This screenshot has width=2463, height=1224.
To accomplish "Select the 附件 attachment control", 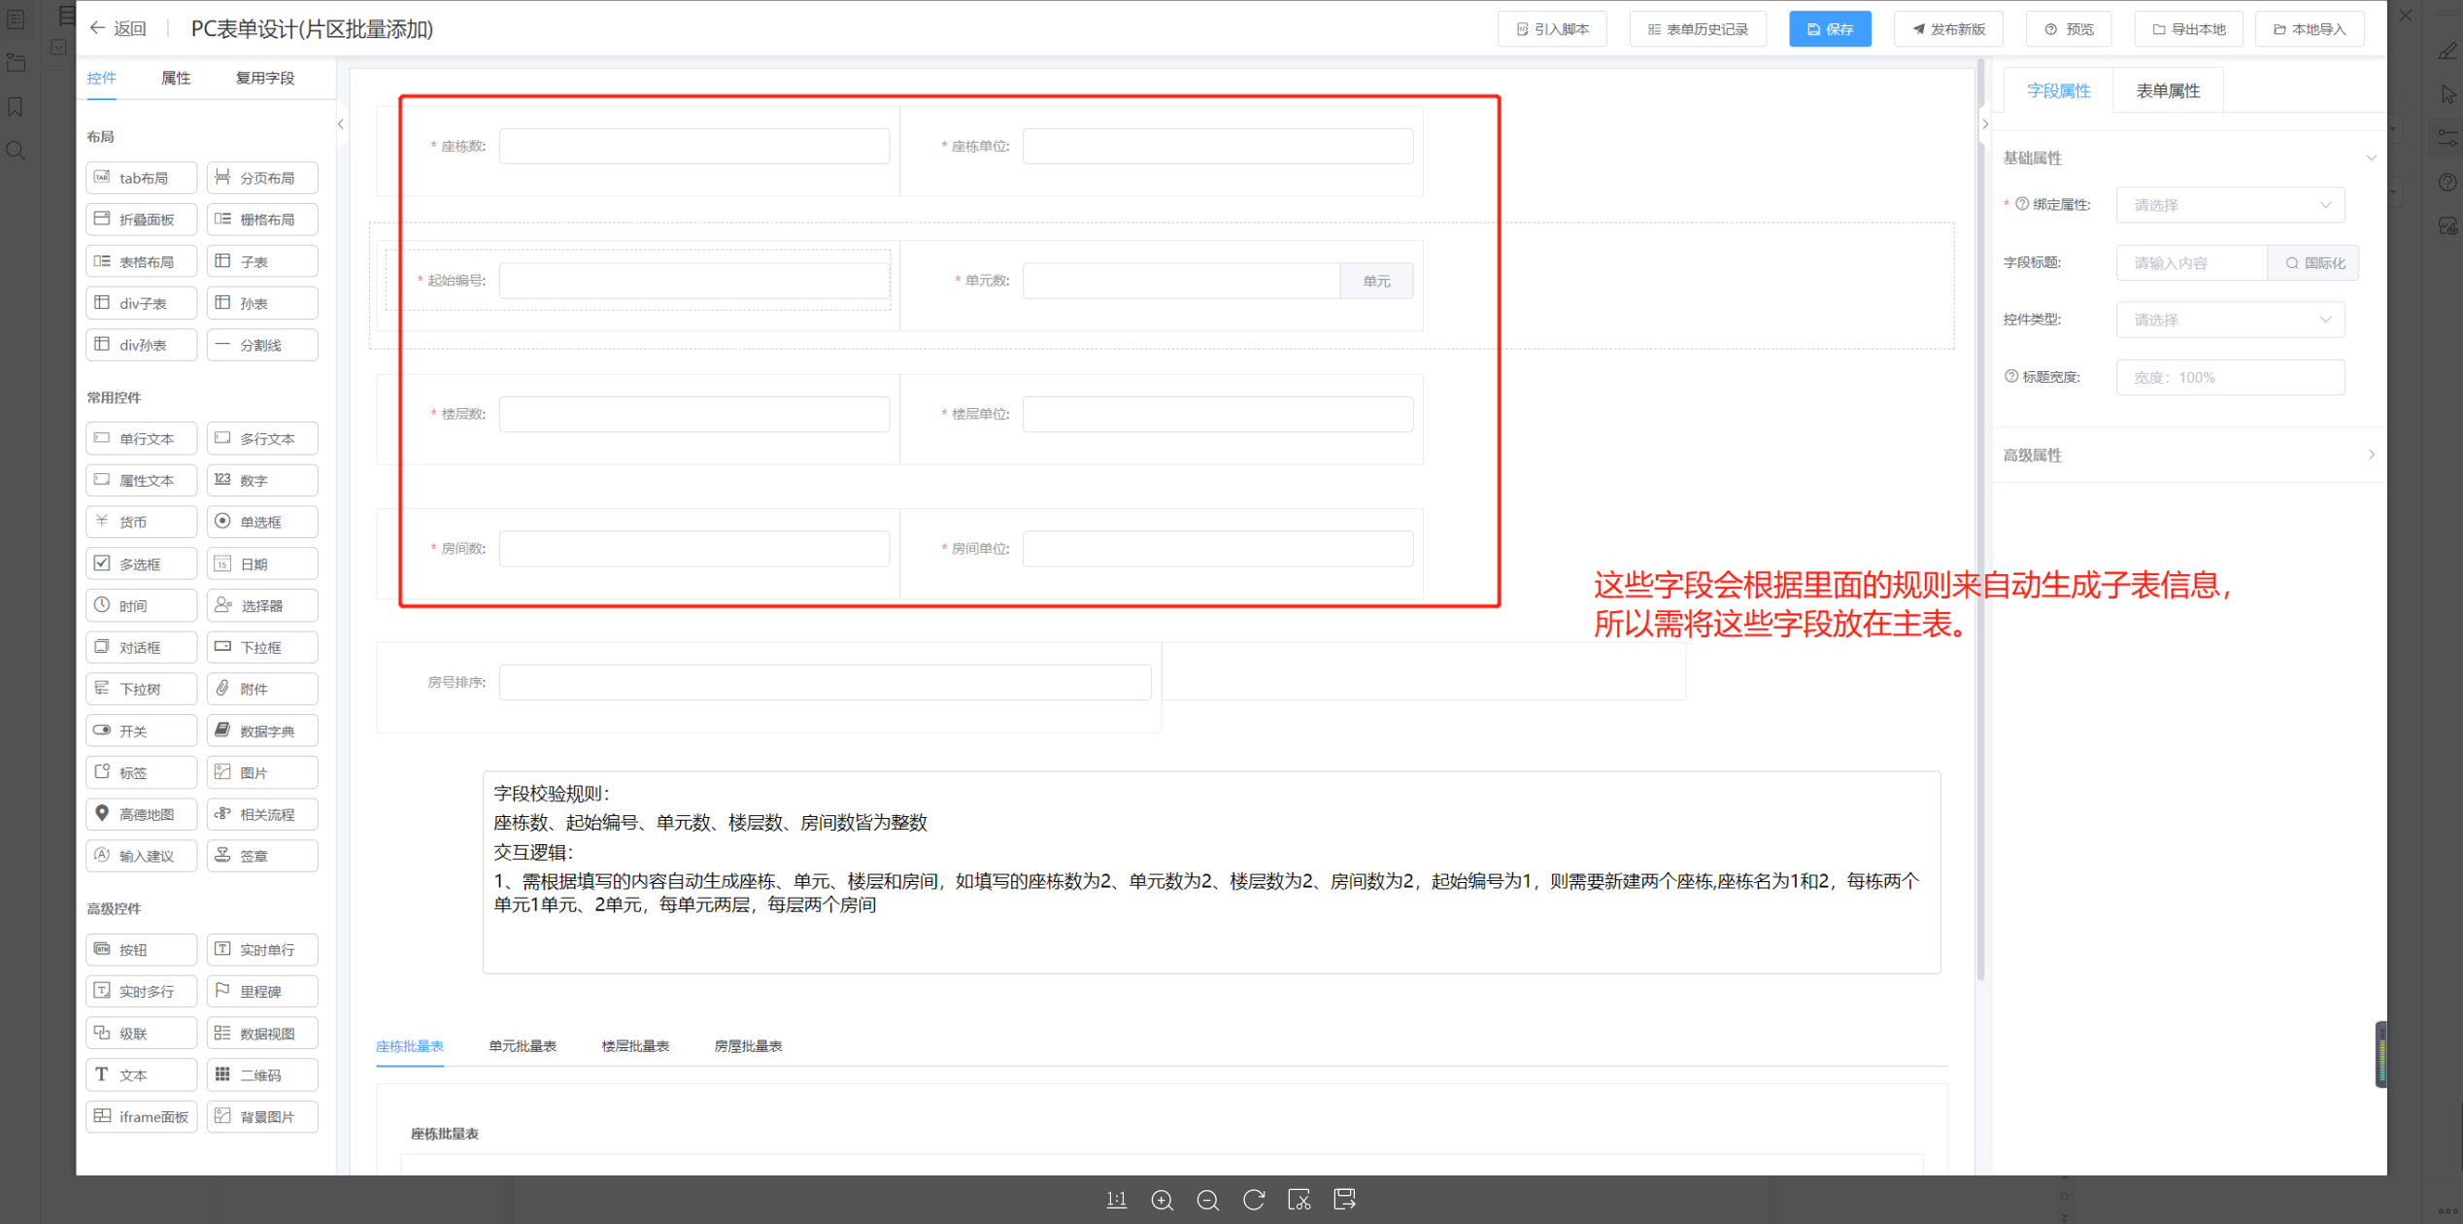I will point(262,689).
